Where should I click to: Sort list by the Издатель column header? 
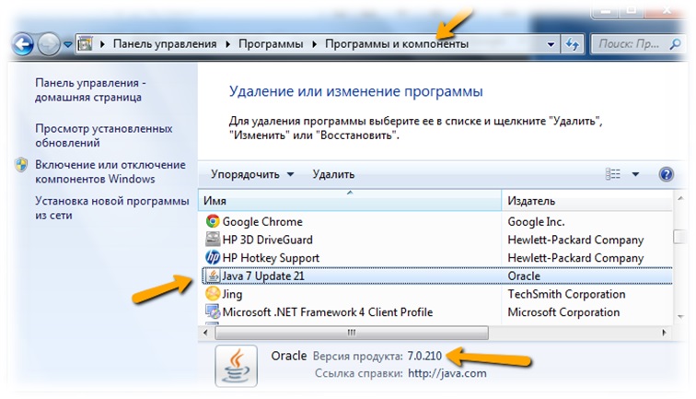586,200
